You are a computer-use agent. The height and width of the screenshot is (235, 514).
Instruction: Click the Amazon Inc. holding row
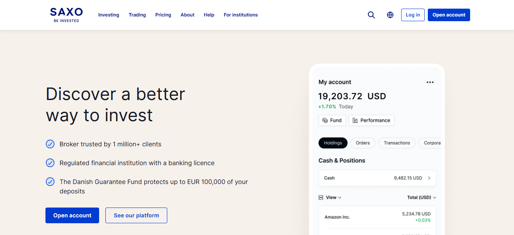tap(377, 217)
